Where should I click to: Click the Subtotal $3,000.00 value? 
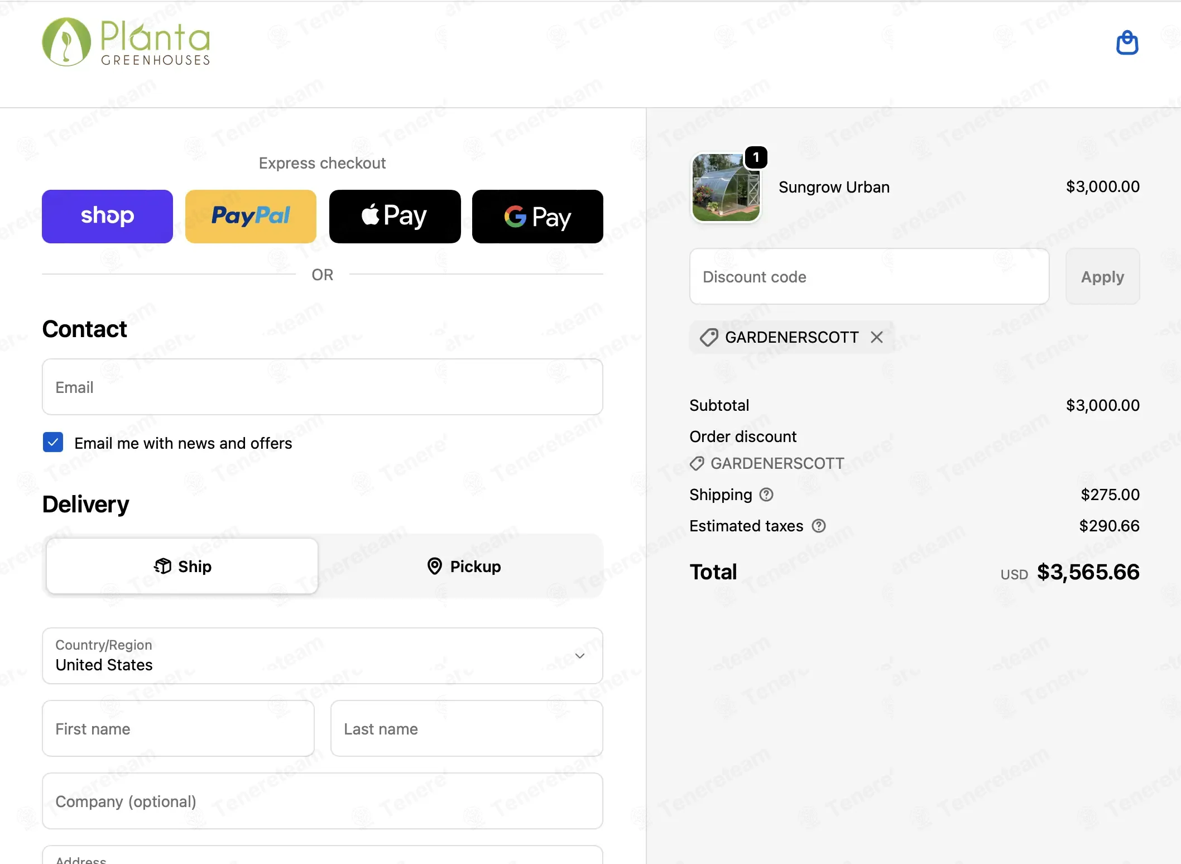pyautogui.click(x=1102, y=405)
